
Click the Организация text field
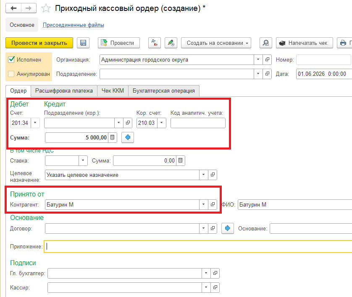click(x=177, y=59)
